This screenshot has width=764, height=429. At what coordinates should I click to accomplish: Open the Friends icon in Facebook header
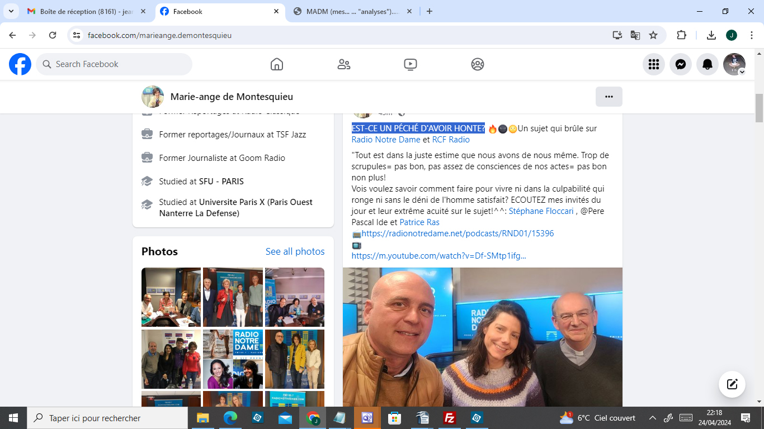click(x=344, y=64)
